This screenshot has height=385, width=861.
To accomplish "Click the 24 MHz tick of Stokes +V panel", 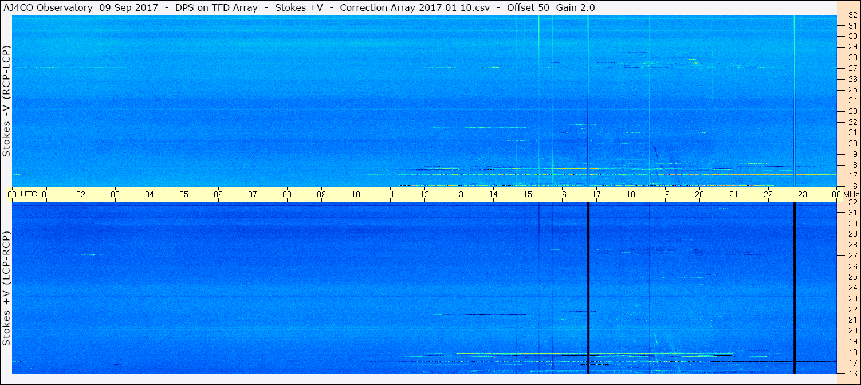I will (852, 288).
